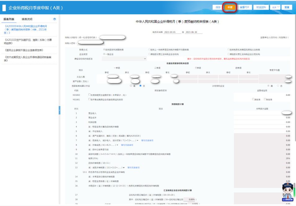Click the 利润总额 amount field

point(262,122)
